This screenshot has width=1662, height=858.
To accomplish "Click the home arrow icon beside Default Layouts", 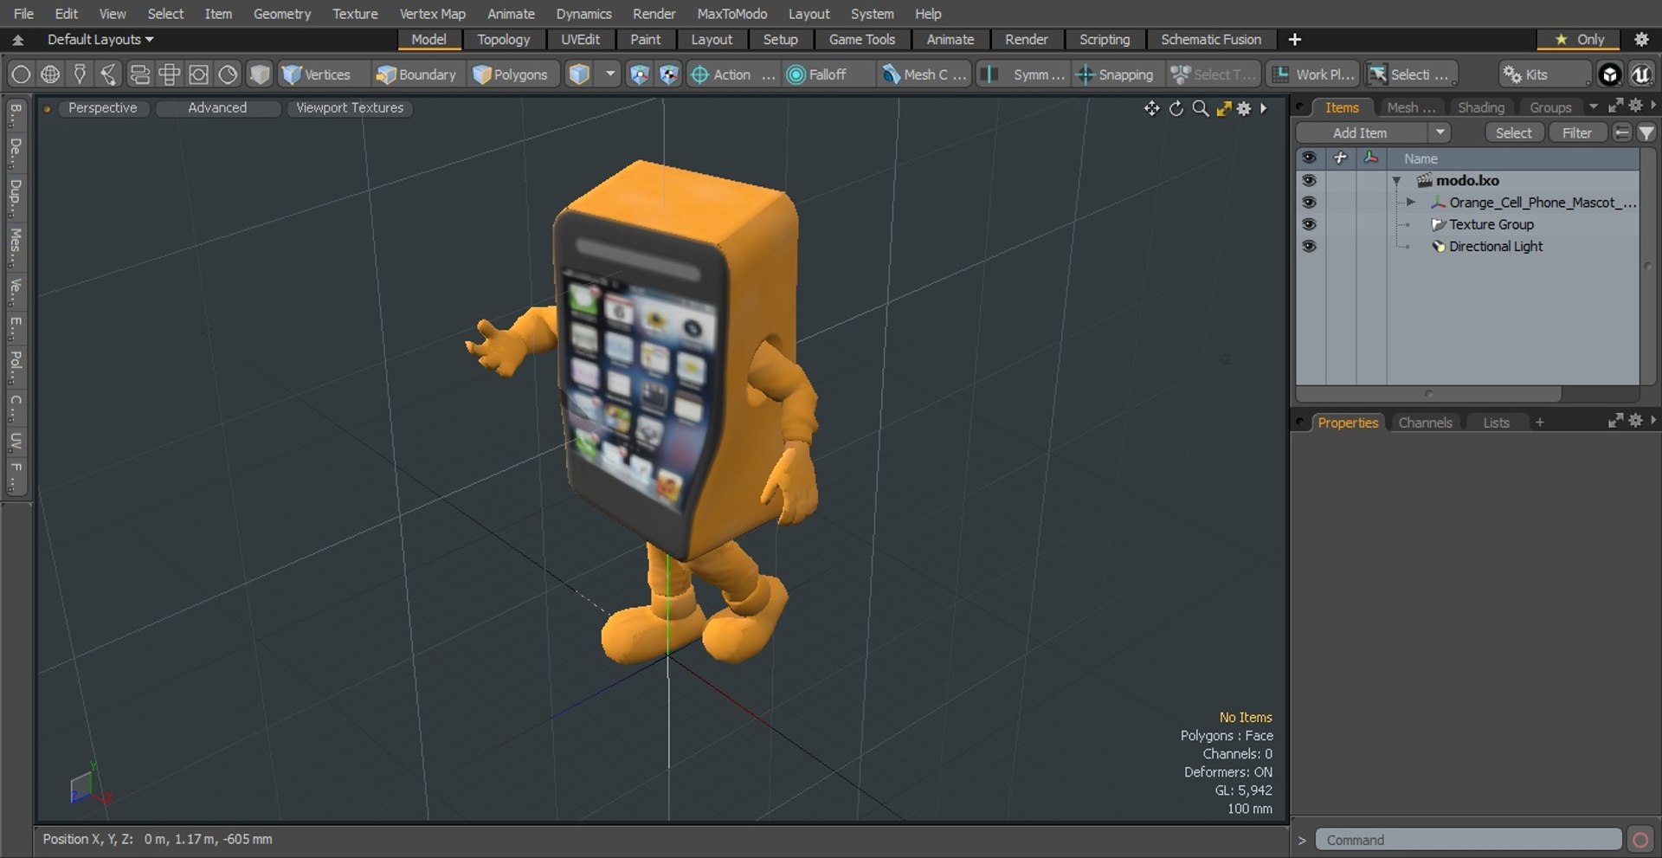I will coord(17,40).
